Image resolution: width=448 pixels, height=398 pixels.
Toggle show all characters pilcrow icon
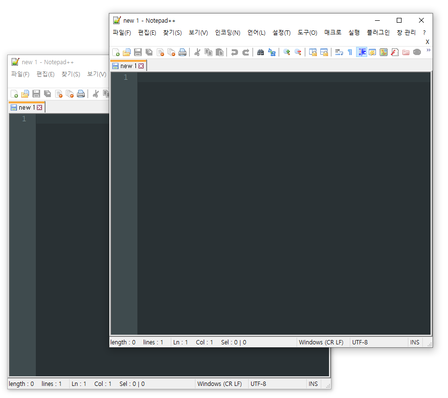pos(350,52)
